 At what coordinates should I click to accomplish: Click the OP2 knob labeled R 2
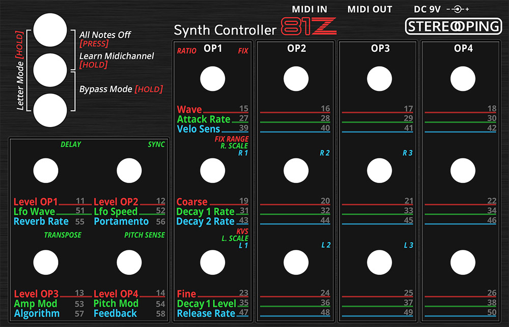(296, 171)
